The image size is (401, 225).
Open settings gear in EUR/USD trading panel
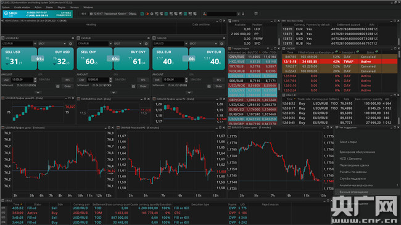(x=221, y=44)
